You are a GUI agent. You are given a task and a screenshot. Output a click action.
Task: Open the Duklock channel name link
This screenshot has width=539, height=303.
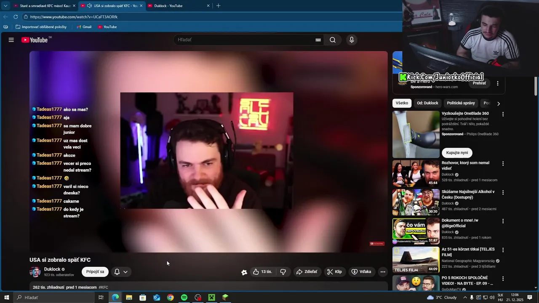[x=52, y=269]
